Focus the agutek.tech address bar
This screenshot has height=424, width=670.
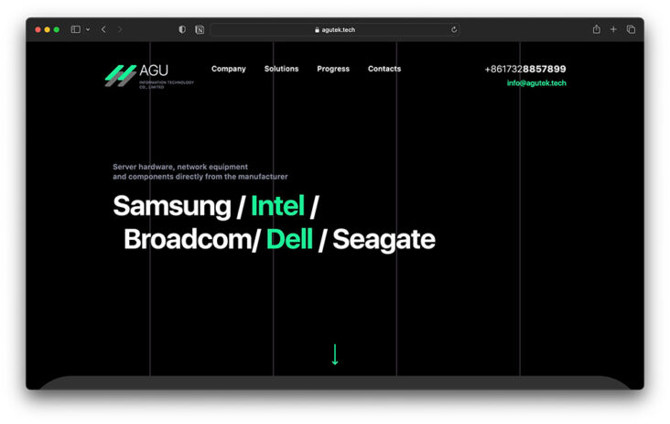(x=334, y=29)
